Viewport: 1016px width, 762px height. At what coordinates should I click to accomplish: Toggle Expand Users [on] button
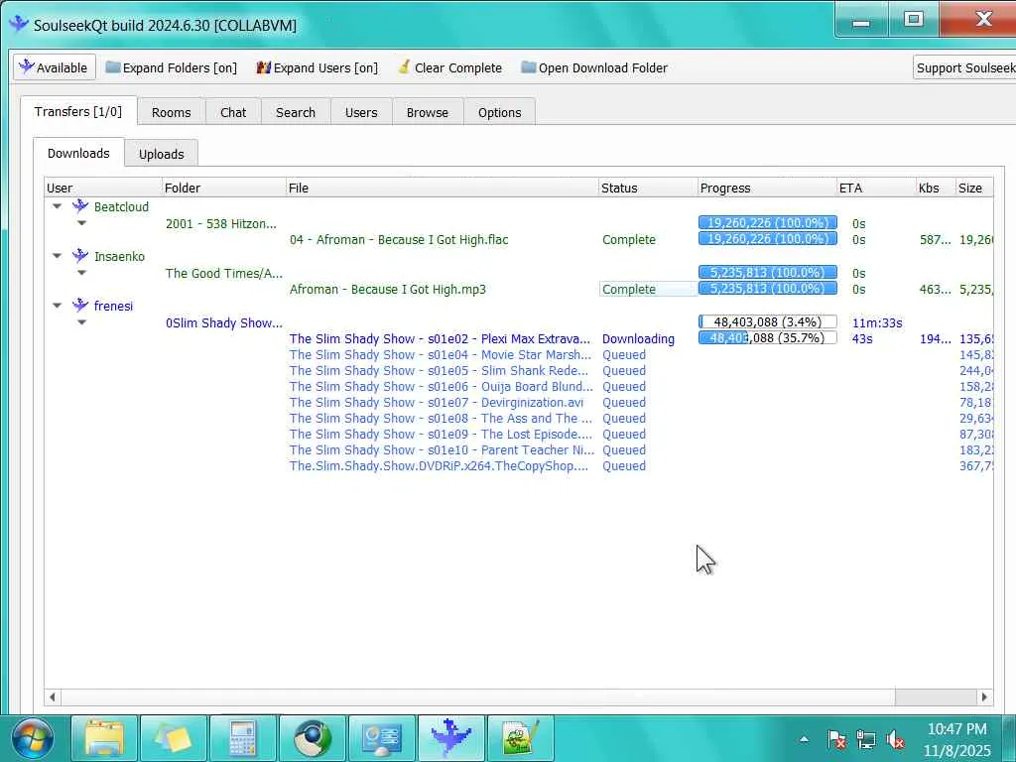click(x=317, y=67)
